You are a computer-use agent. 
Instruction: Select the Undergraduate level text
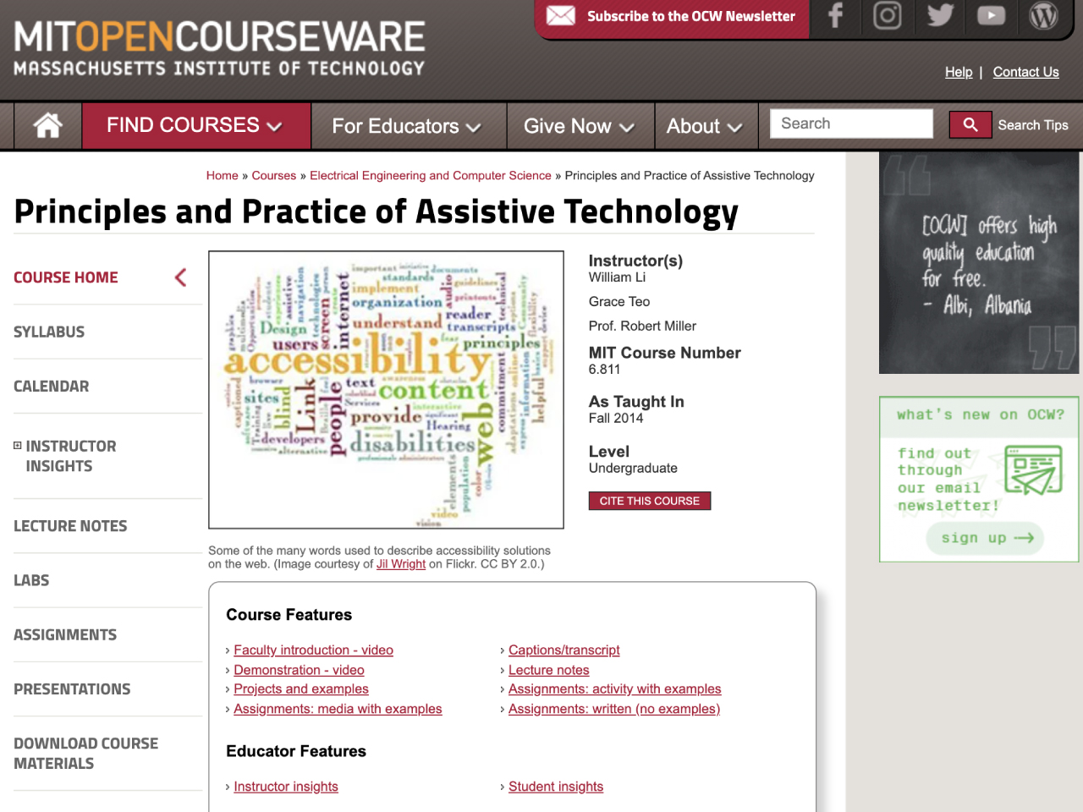[633, 469]
